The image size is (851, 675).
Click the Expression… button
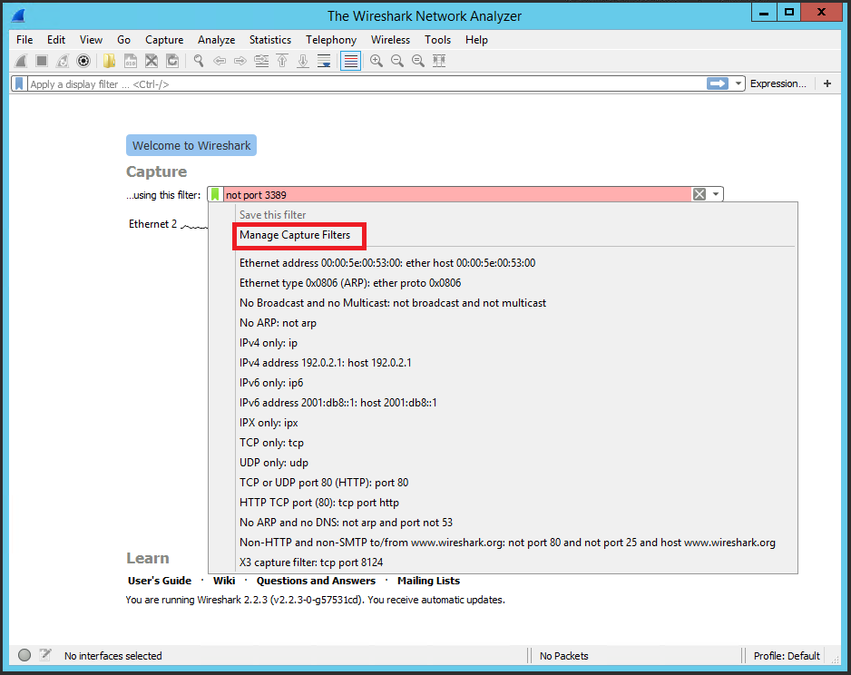tap(778, 83)
